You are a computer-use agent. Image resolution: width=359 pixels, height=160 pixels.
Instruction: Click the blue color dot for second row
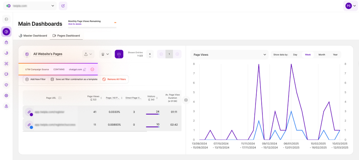31,127
